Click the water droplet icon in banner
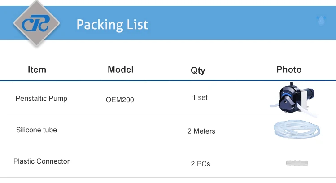The image size is (336, 183). tap(321, 20)
